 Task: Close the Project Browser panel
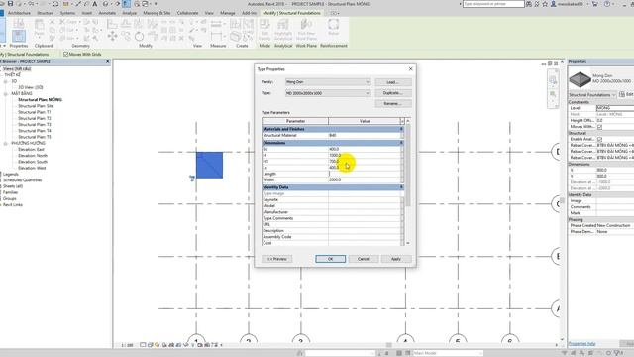108,61
